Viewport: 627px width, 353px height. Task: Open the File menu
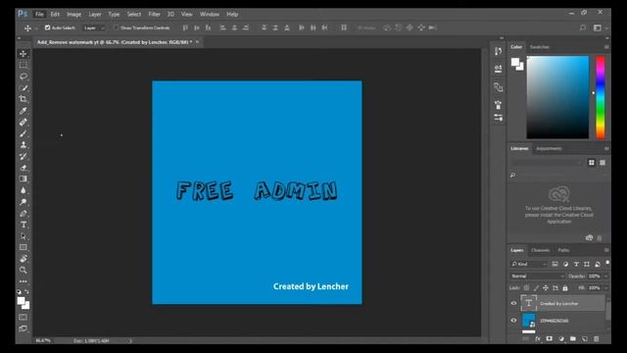pos(39,14)
